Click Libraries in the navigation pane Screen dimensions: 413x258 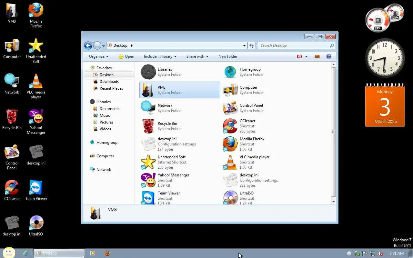[x=103, y=102]
